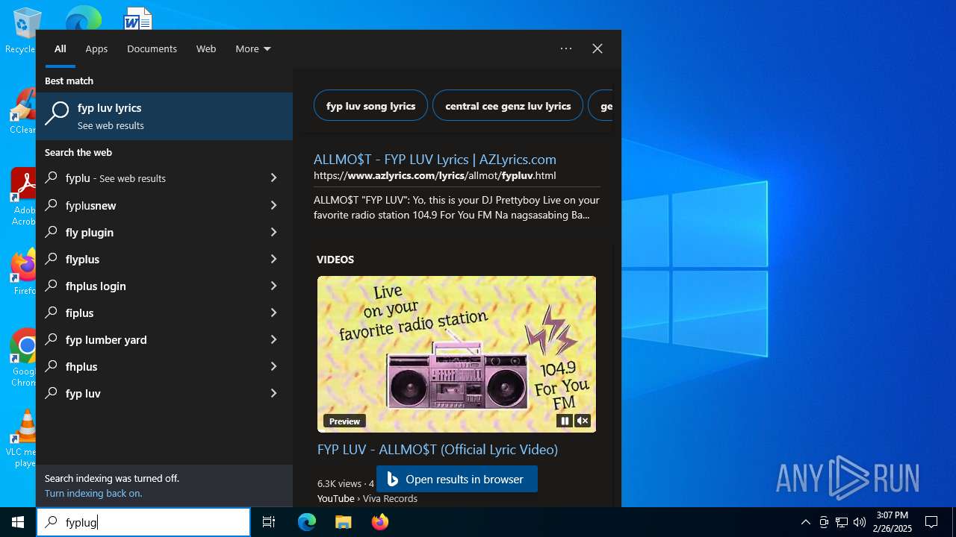Viewport: 956px width, 537px height.
Task: Select the central cee genz luv lyrics chip
Action: point(508,106)
